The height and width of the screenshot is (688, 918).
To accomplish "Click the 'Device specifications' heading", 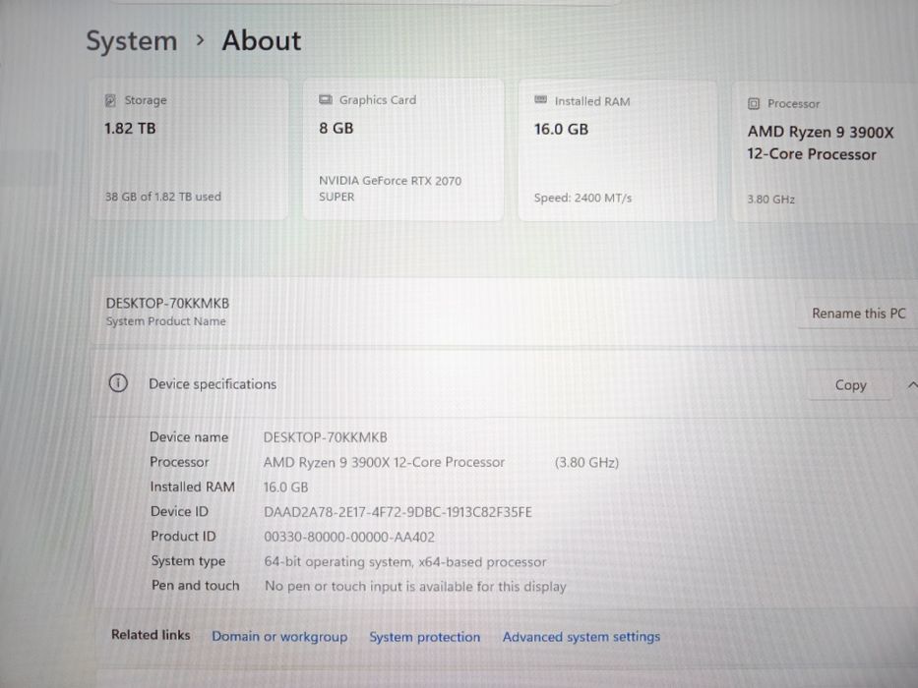I will tap(213, 384).
